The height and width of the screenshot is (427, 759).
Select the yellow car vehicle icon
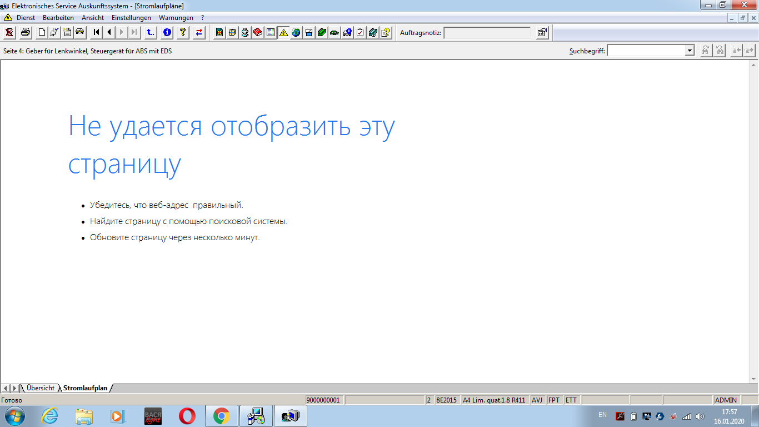click(79, 32)
